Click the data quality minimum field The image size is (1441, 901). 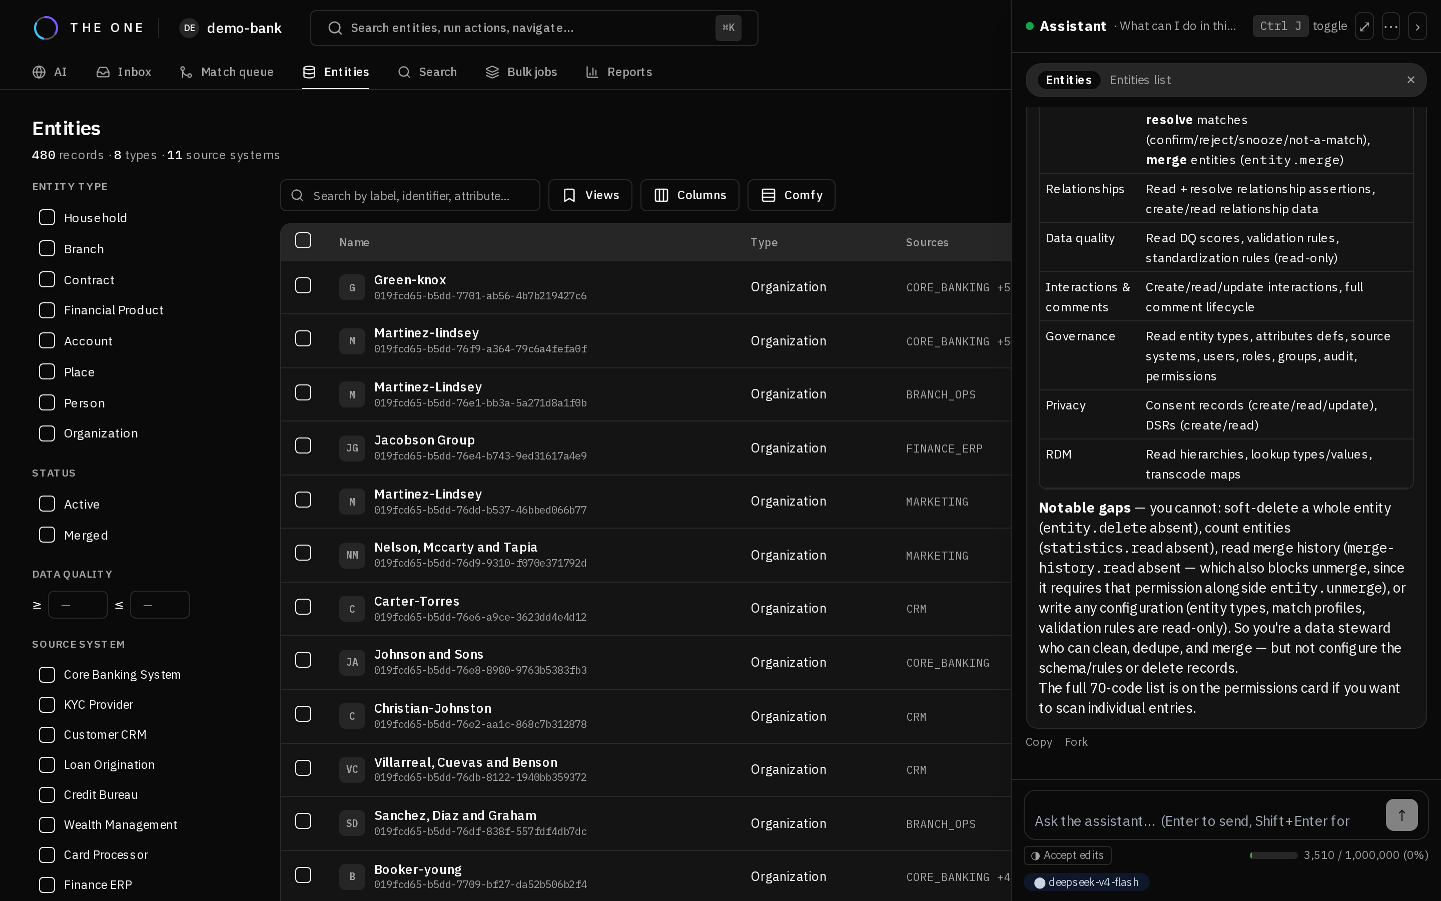point(78,605)
